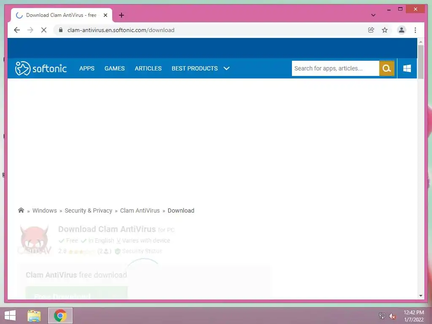Image resolution: width=432 pixels, height=324 pixels.
Task: Open the GAMES menu
Action: click(115, 68)
